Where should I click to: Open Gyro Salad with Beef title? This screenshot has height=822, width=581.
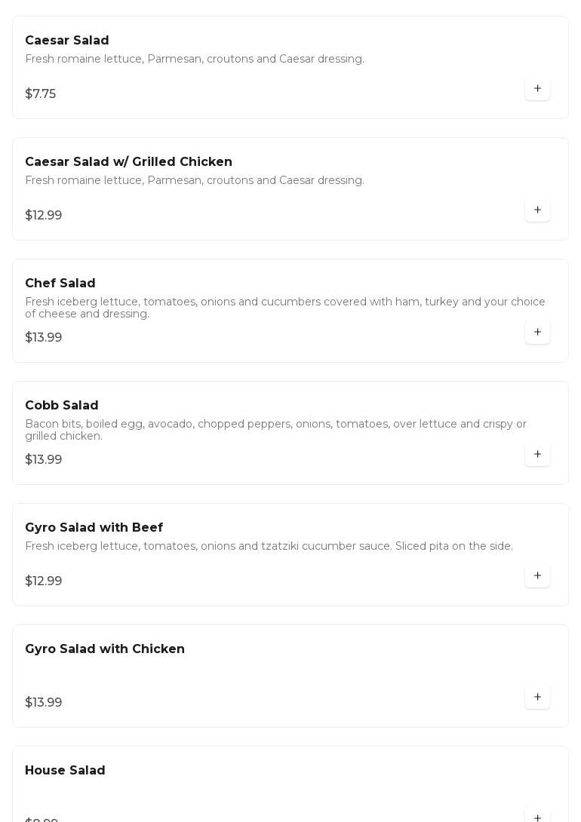[94, 528]
